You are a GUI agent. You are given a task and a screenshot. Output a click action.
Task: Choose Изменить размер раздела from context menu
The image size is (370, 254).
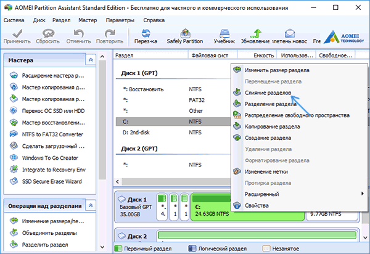[x=299, y=70]
